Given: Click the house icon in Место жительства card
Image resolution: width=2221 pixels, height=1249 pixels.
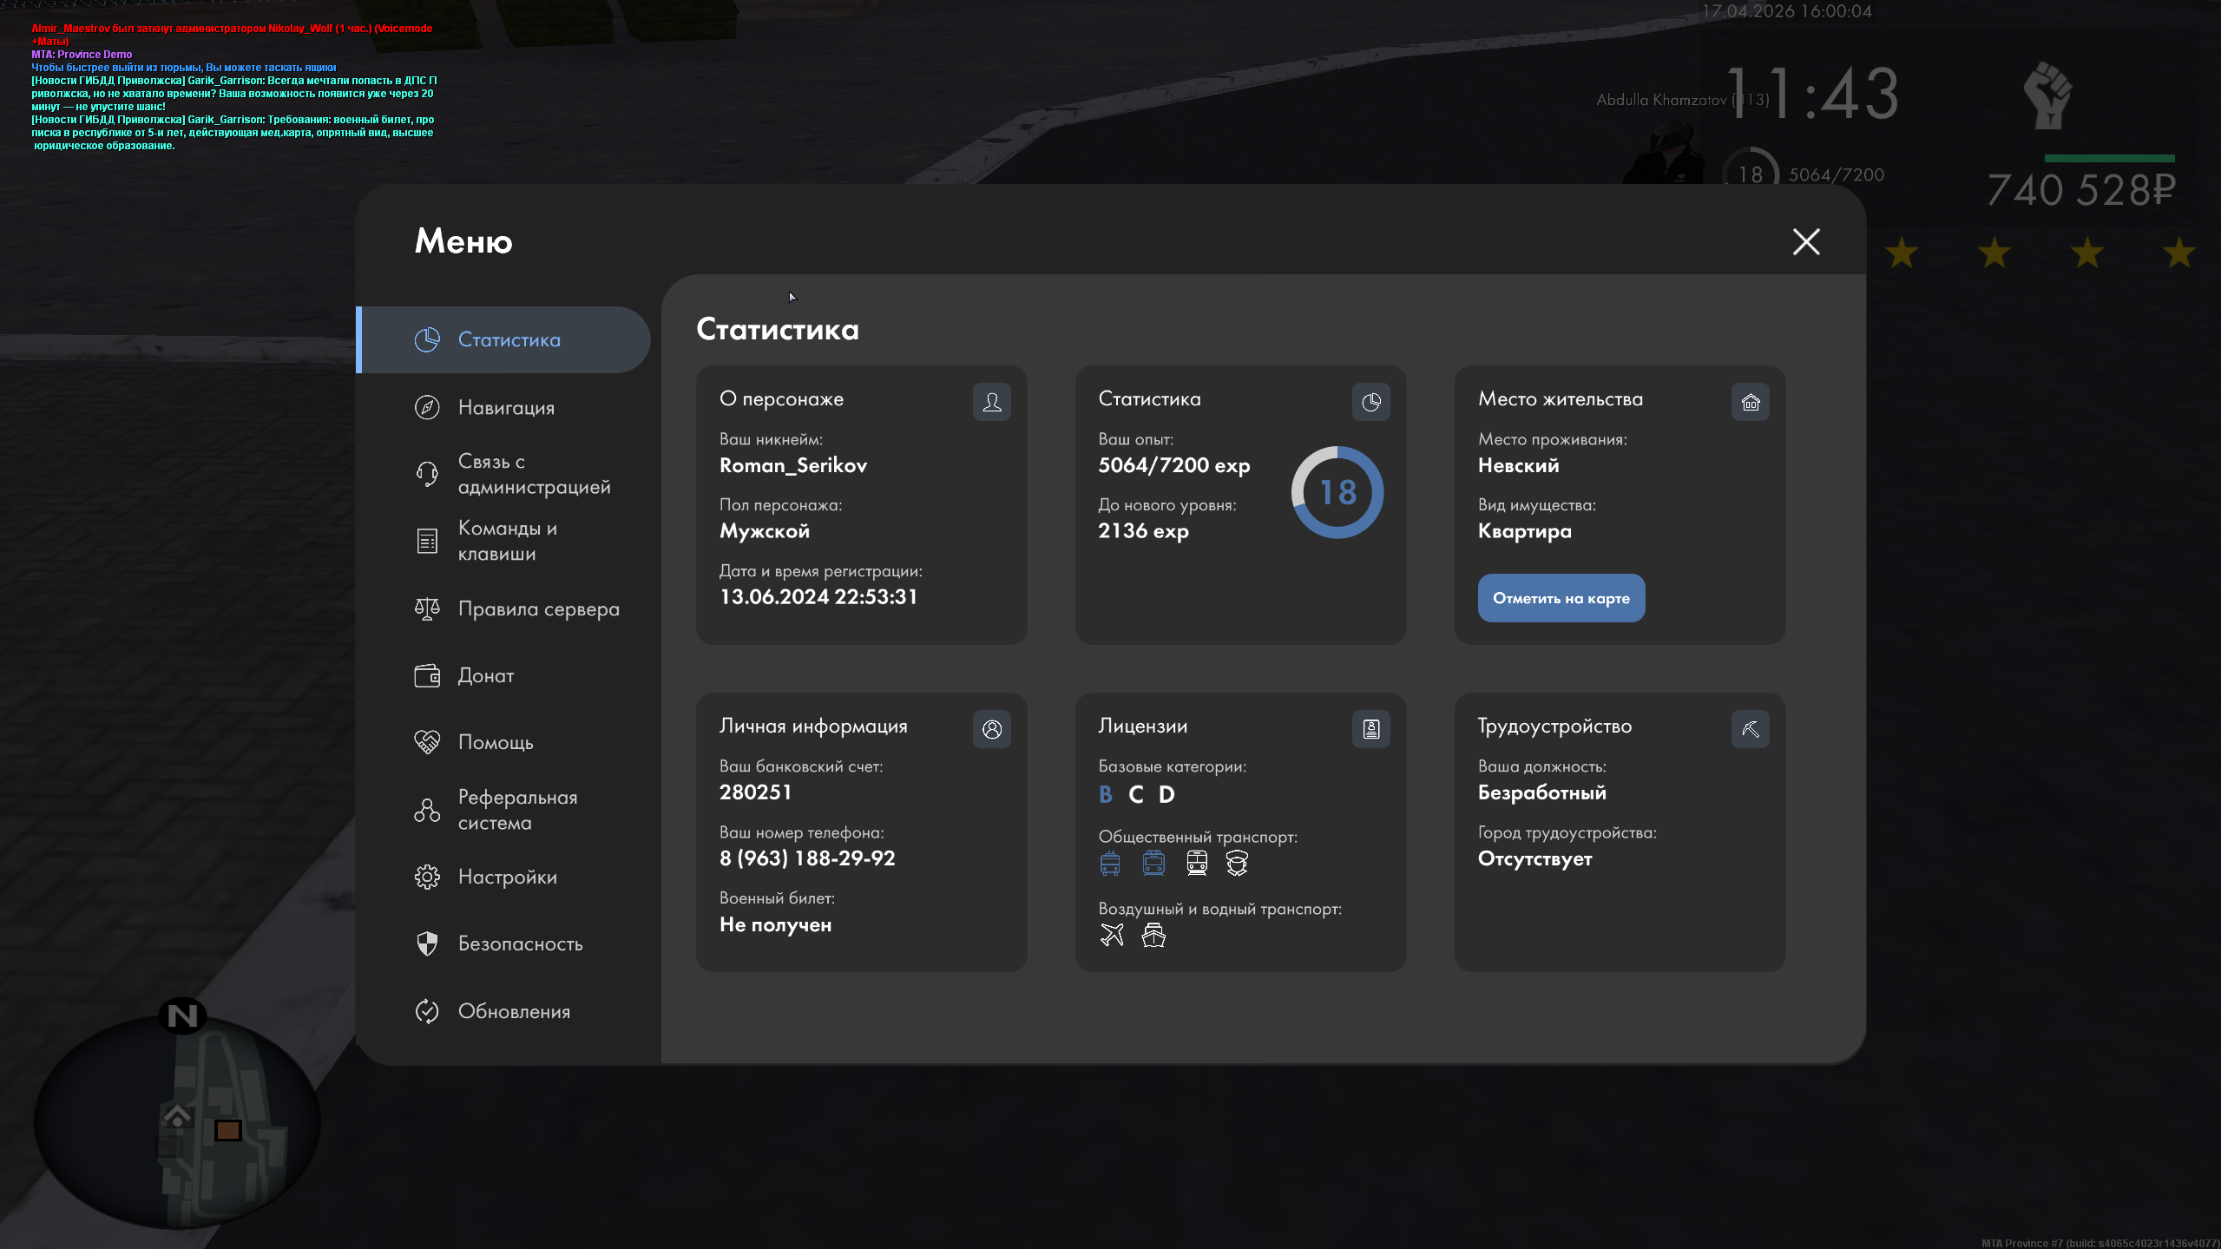Looking at the screenshot, I should click(x=1750, y=402).
